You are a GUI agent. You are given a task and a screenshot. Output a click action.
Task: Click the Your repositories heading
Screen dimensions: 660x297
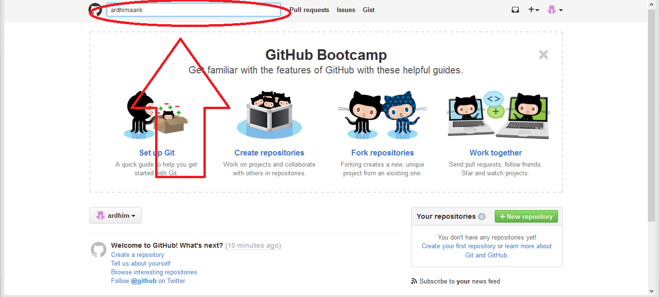click(x=446, y=216)
